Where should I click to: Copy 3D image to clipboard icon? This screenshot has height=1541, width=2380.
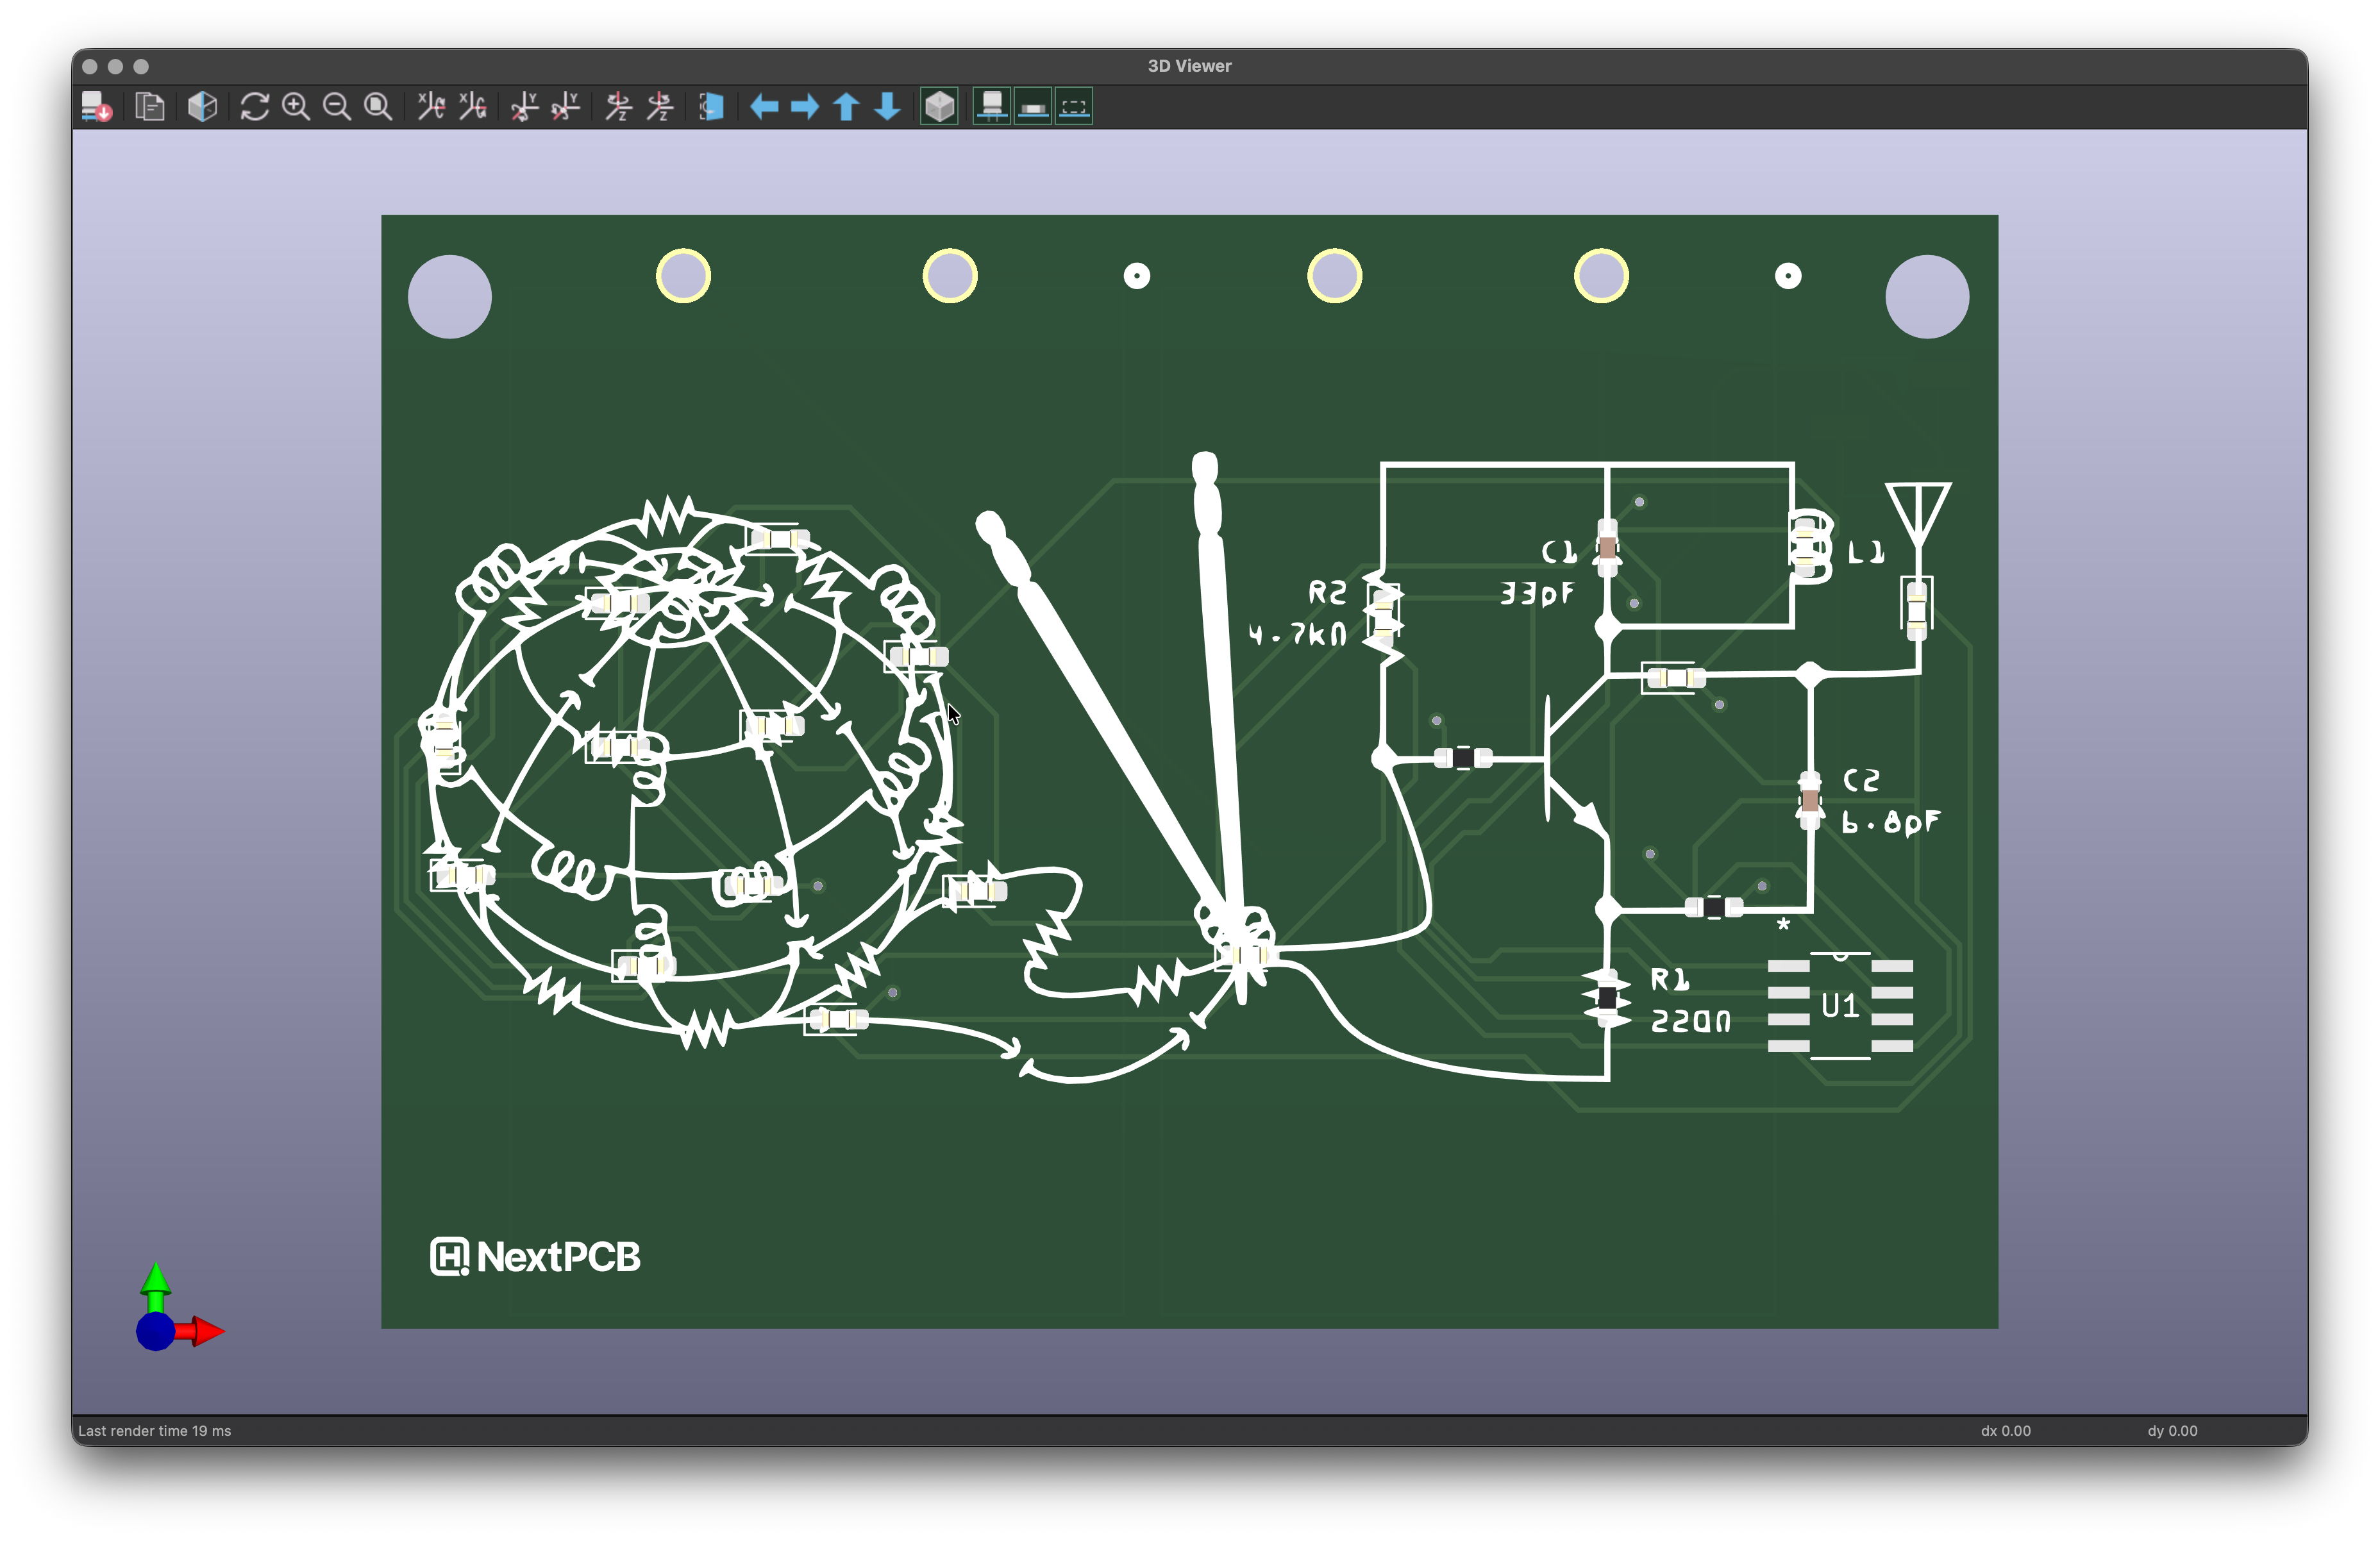coord(149,106)
